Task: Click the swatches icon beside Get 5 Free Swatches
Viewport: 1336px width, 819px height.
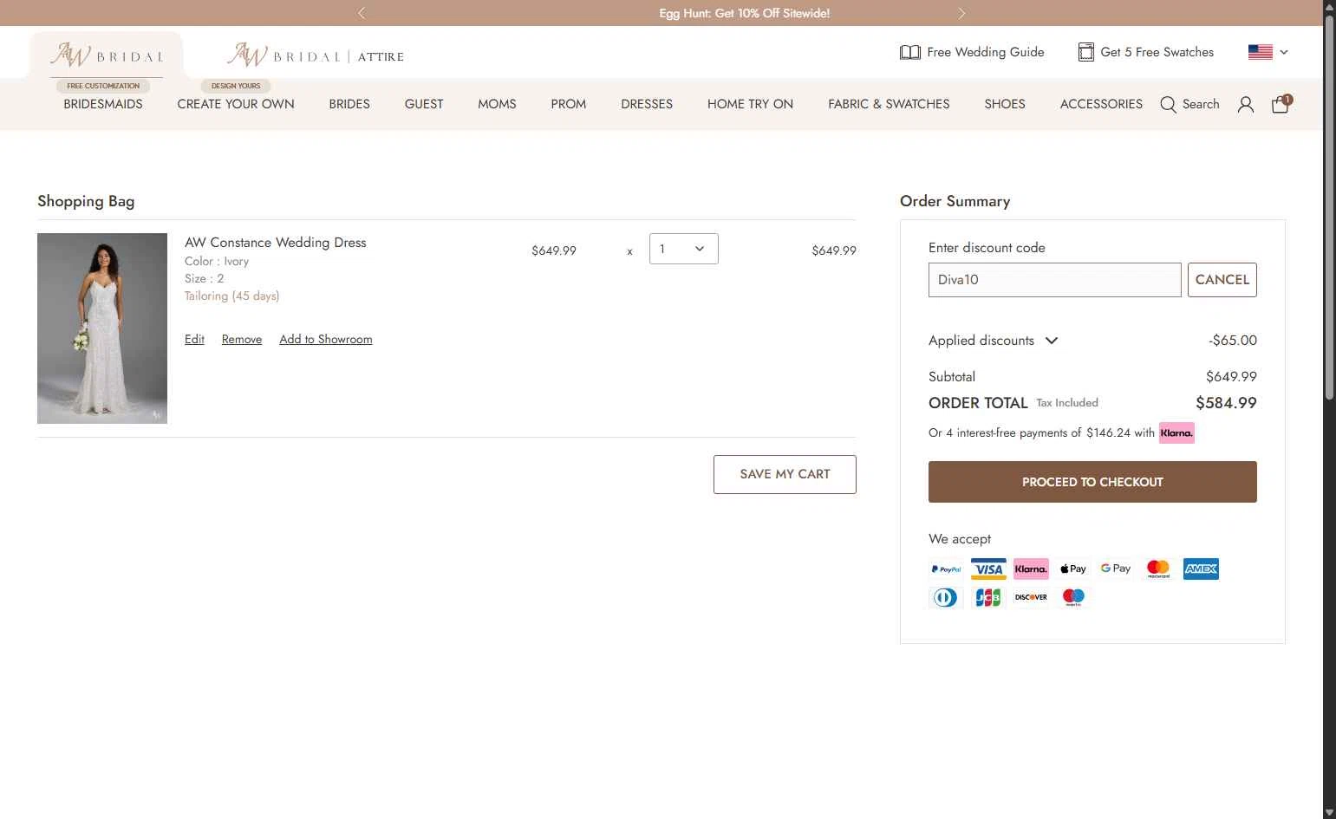Action: click(x=1085, y=52)
